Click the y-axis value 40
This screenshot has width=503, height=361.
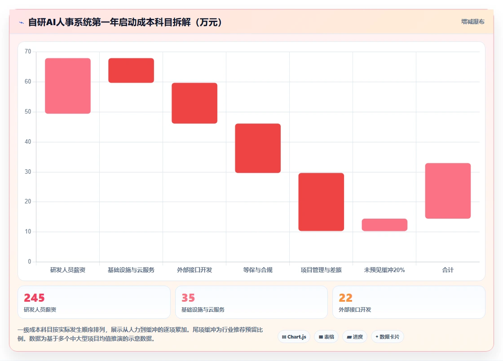coord(28,141)
